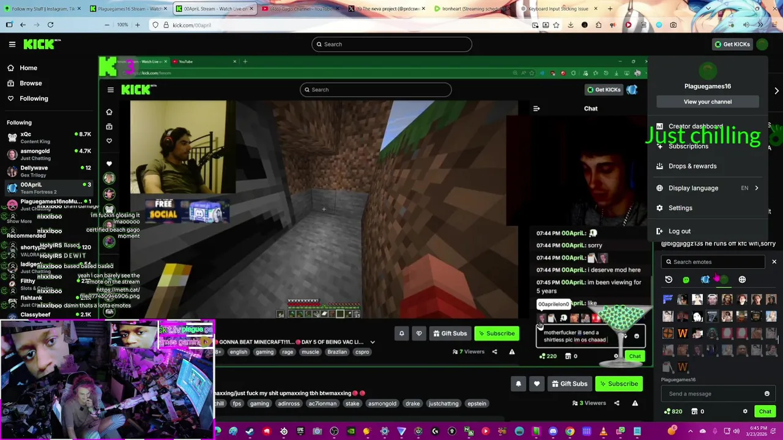Image resolution: width=783 pixels, height=440 pixels.
Task: Open Steam from the taskbar
Action: (x=250, y=431)
